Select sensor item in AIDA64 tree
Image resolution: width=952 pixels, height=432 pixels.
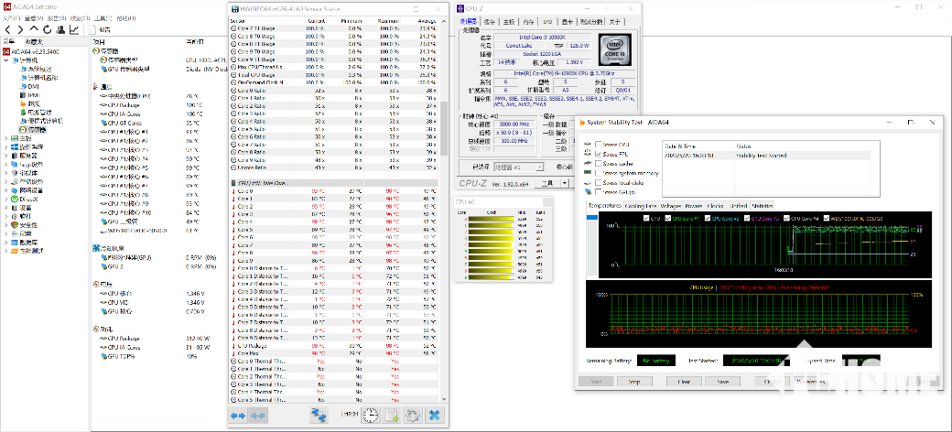click(35, 130)
